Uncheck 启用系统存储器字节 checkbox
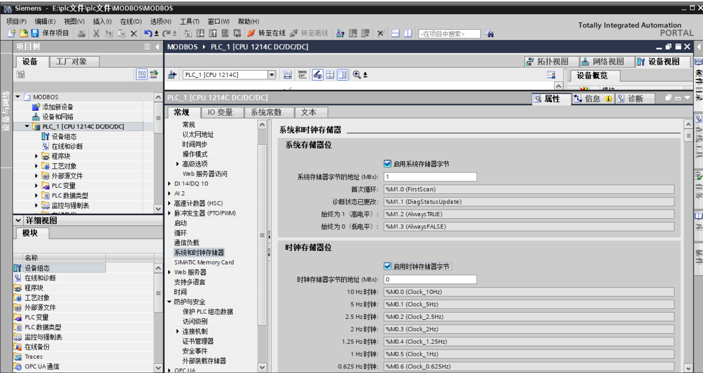703x373 pixels. pos(387,164)
